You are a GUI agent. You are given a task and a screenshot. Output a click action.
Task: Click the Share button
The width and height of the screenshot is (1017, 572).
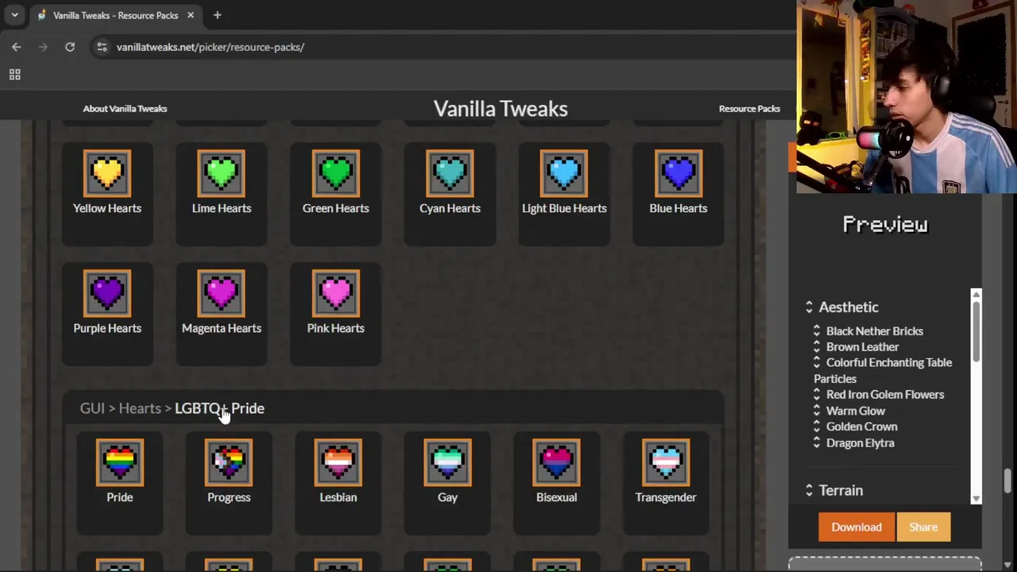(x=923, y=527)
